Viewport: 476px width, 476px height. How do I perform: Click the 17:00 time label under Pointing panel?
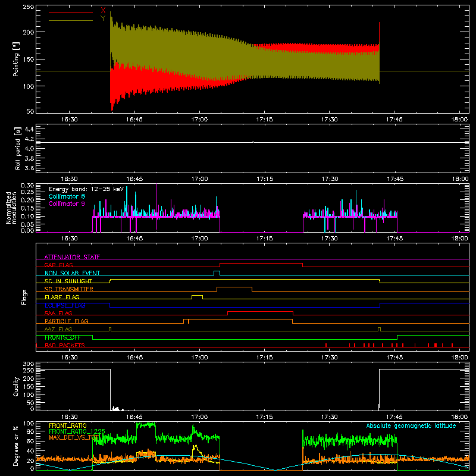199,120
